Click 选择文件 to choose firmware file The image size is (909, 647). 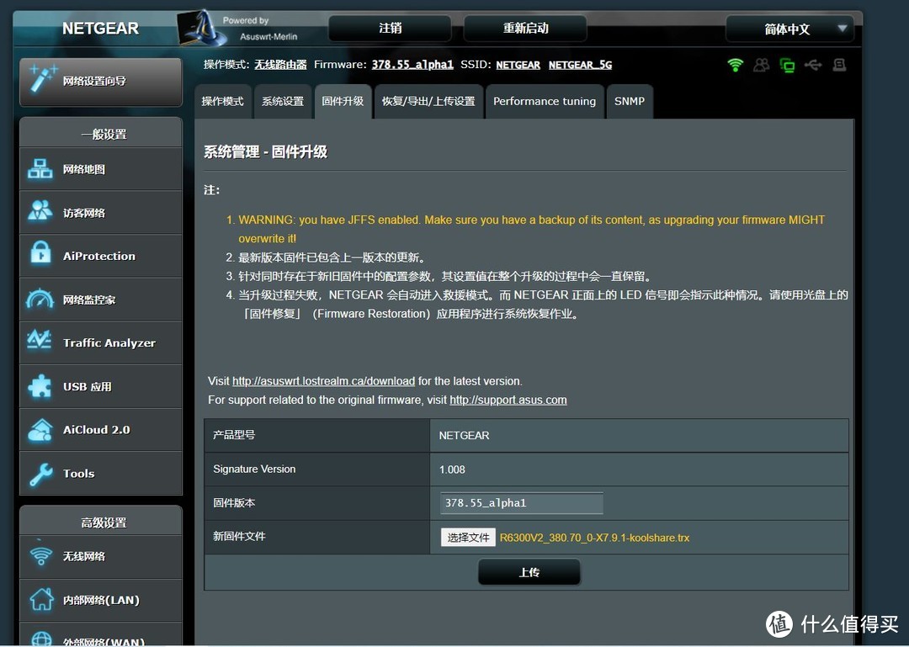pos(468,537)
